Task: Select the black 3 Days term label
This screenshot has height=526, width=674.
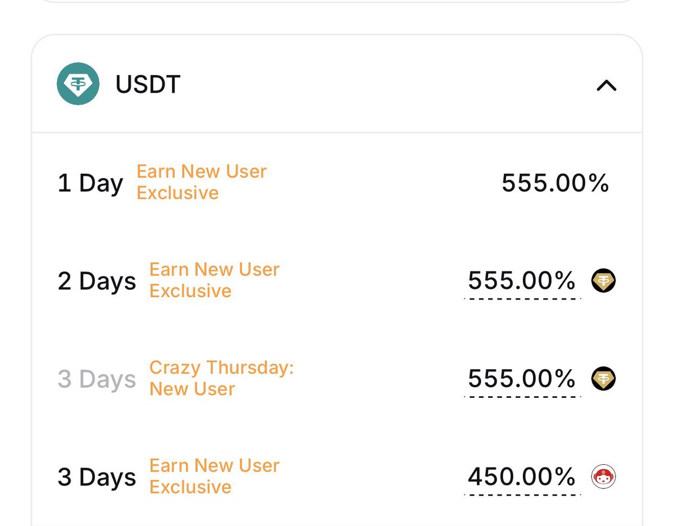Action: coord(97,477)
